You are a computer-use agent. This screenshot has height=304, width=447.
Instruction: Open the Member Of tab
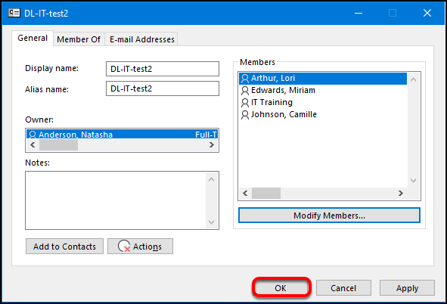click(79, 39)
